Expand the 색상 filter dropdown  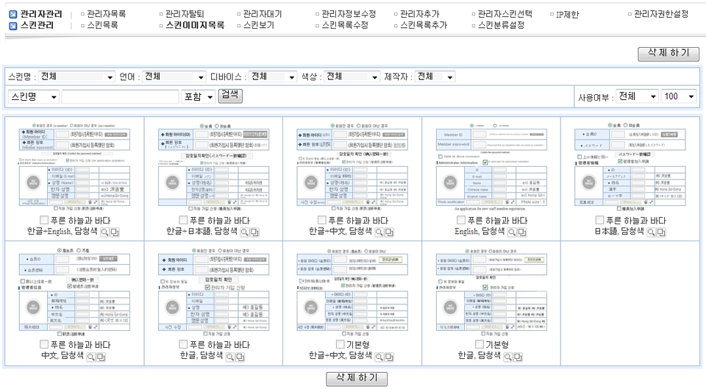coord(352,76)
